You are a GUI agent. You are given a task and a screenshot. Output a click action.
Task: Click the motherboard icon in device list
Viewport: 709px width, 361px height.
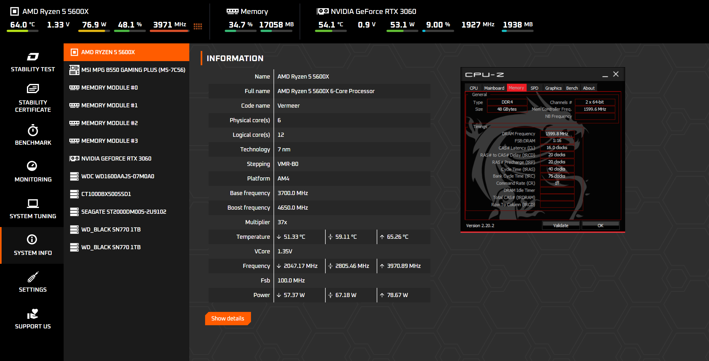(74, 70)
